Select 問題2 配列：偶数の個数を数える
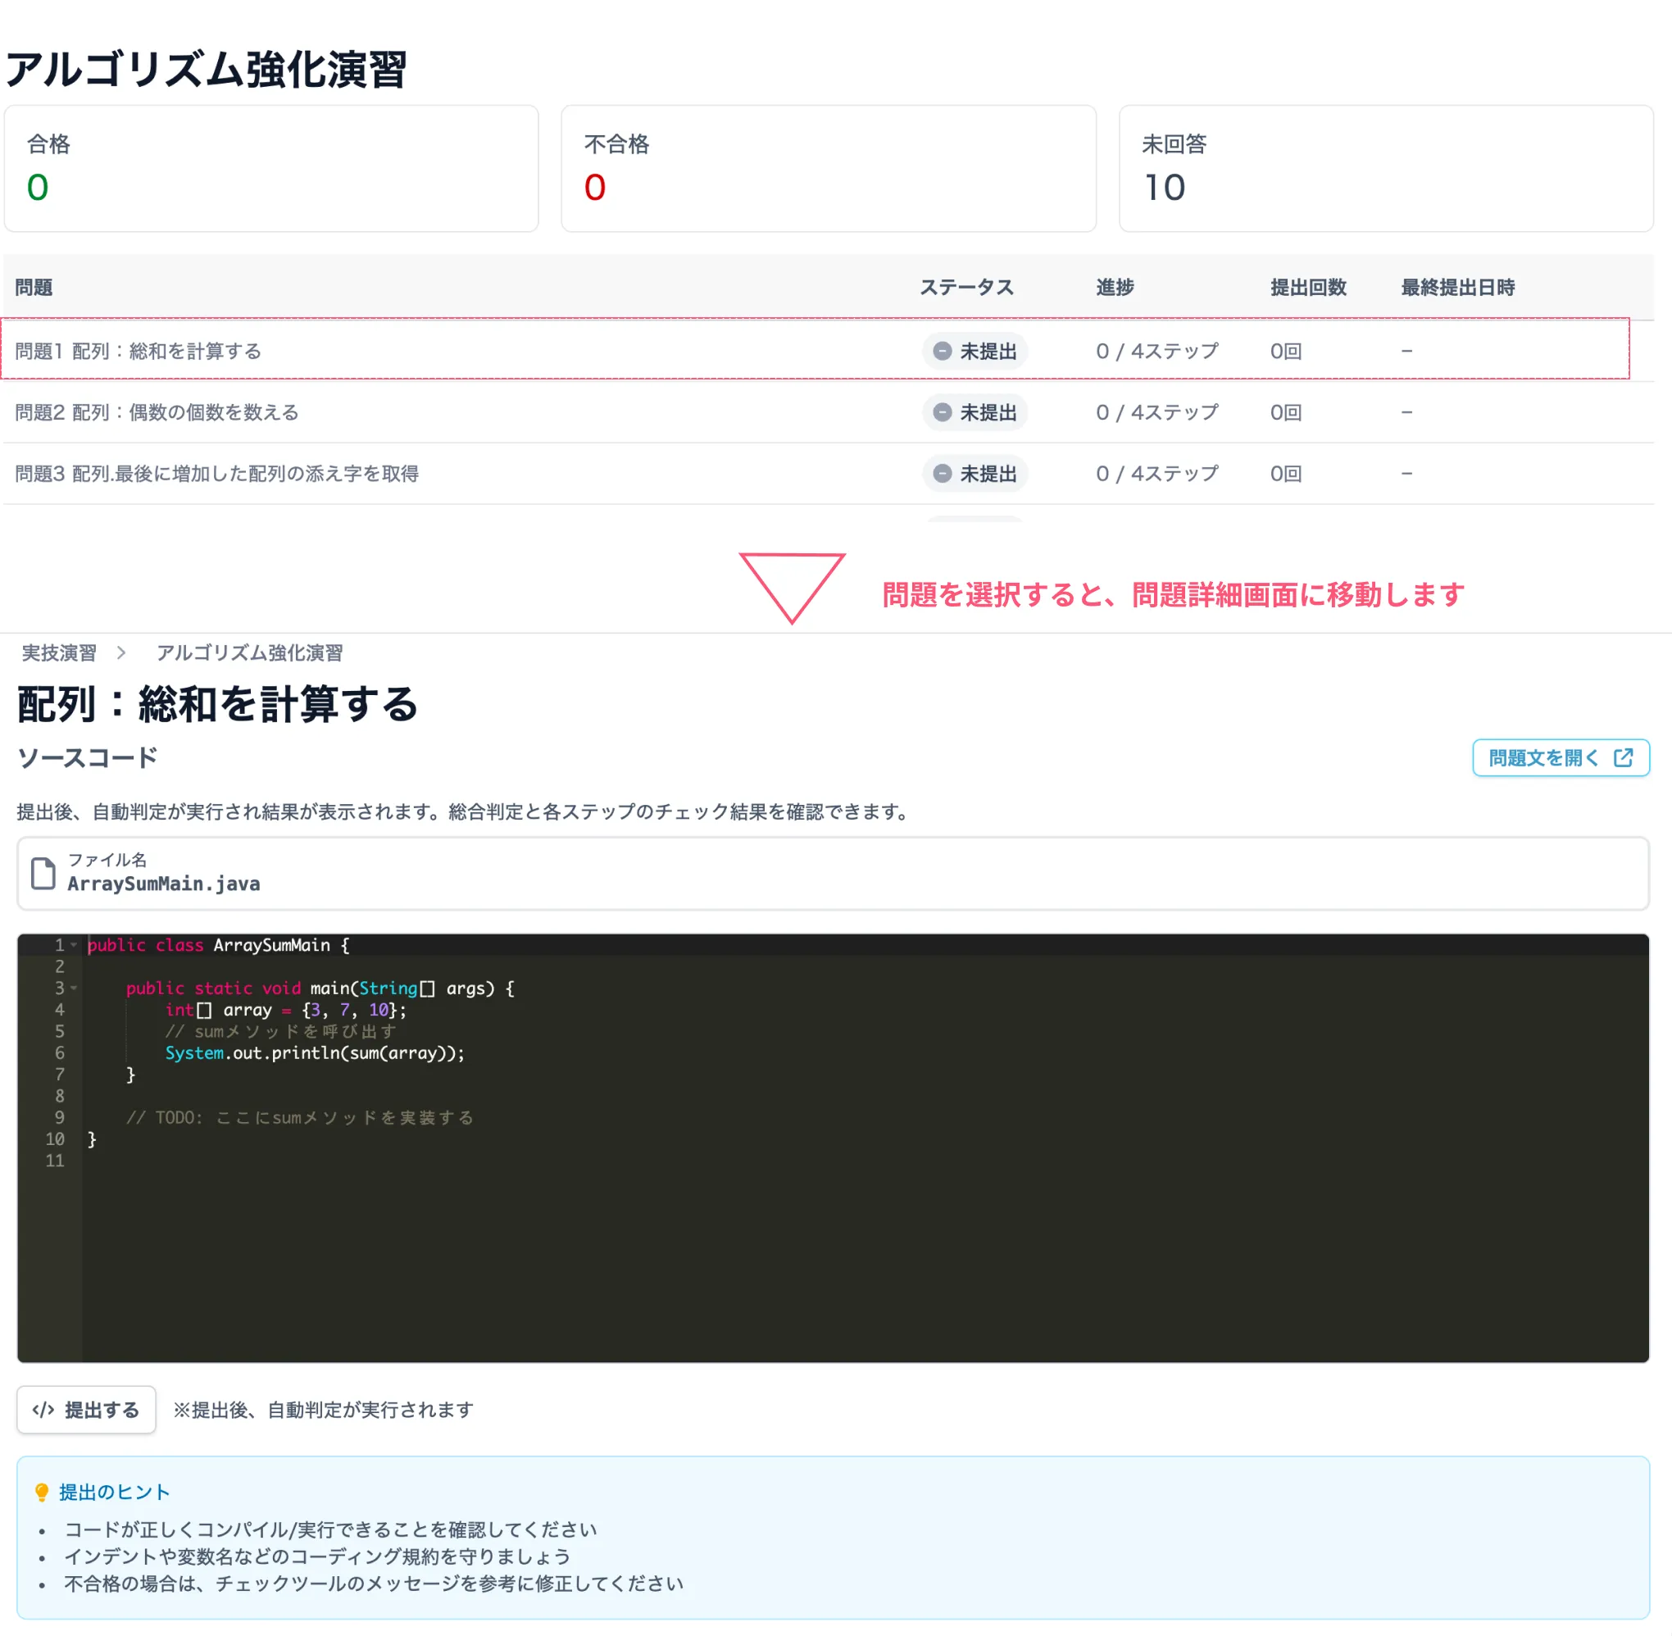 155,412
